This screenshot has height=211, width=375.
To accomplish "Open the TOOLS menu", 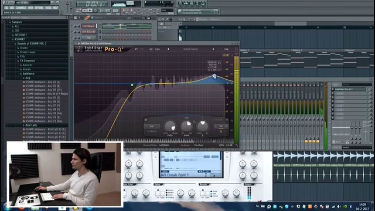I will [48, 8].
